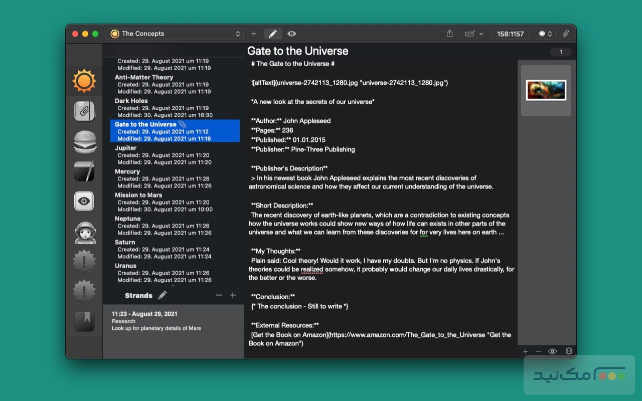The height and width of the screenshot is (401, 642).
Task: Add a new strand with the plus button
Action: [233, 295]
